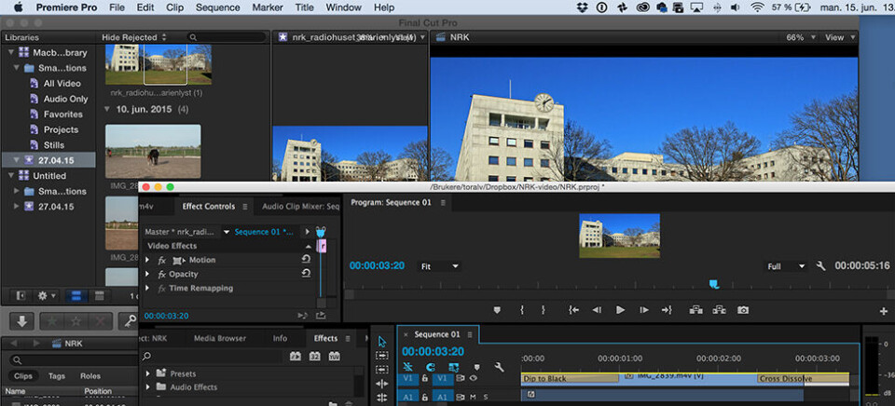This screenshot has width=895, height=406.
Task: Collapse the 10. jun. 2015 date group
Action: 107,109
